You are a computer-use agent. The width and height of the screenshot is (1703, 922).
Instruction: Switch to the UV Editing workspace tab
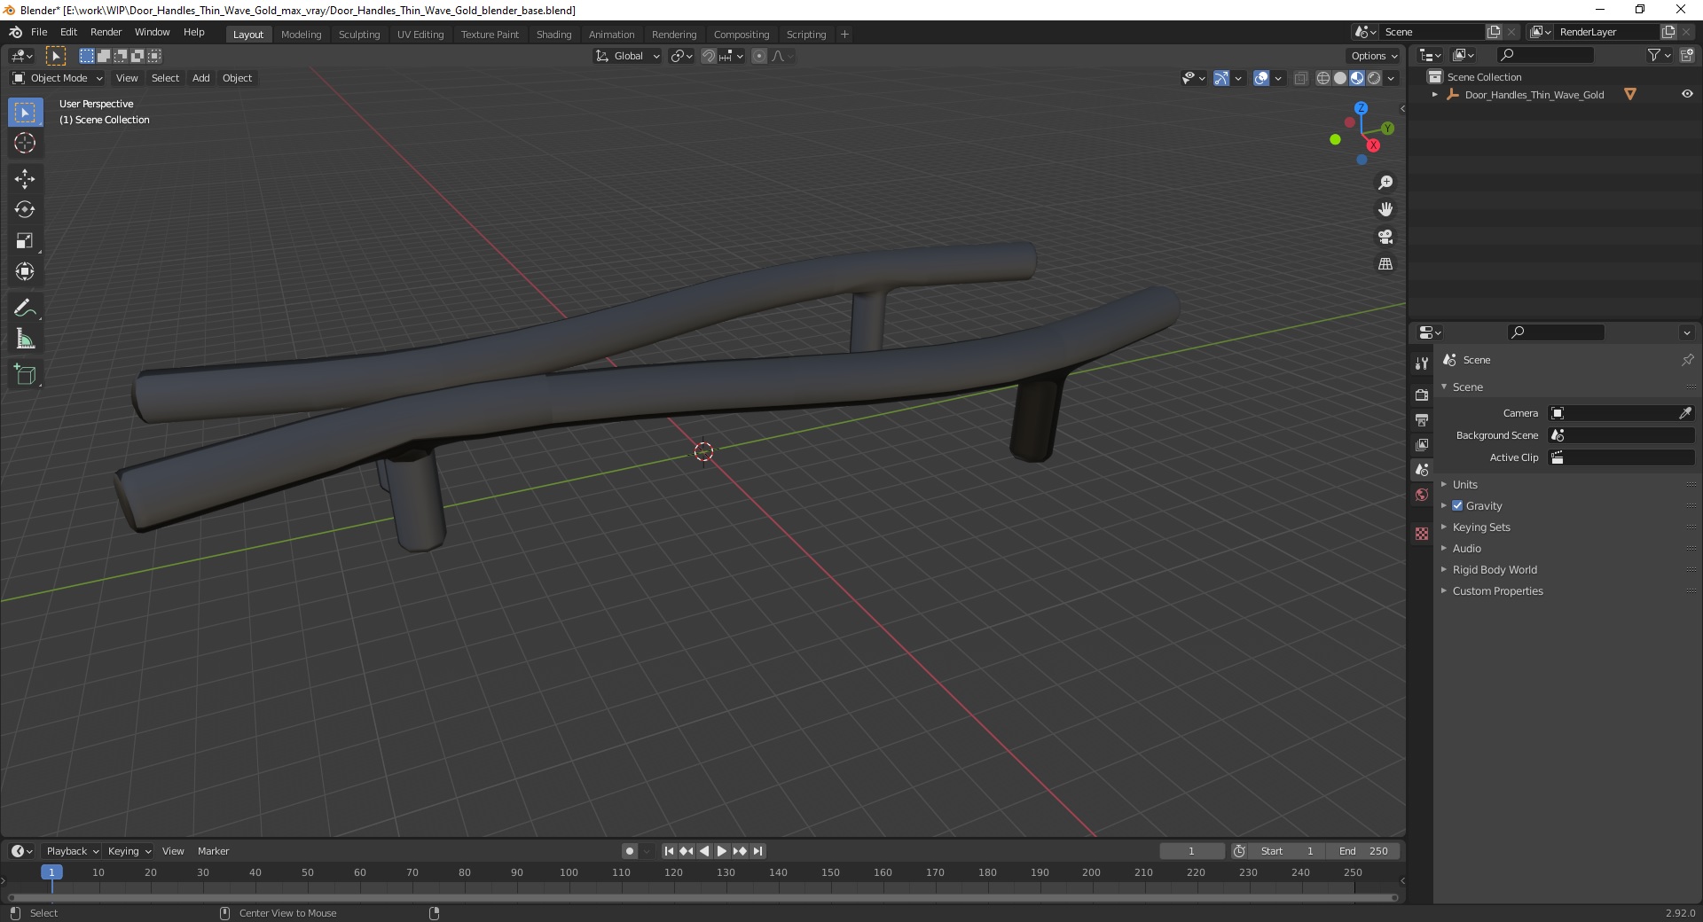tap(420, 35)
